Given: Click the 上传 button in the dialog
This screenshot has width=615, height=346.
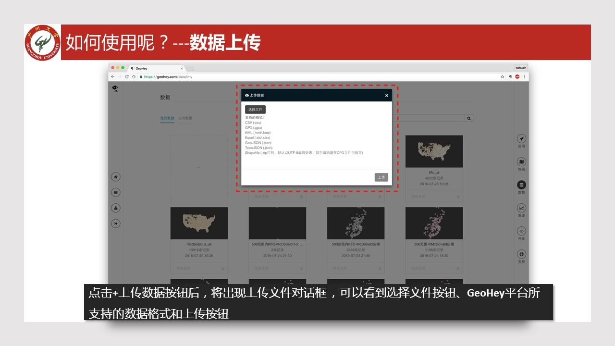Looking at the screenshot, I should [x=381, y=177].
